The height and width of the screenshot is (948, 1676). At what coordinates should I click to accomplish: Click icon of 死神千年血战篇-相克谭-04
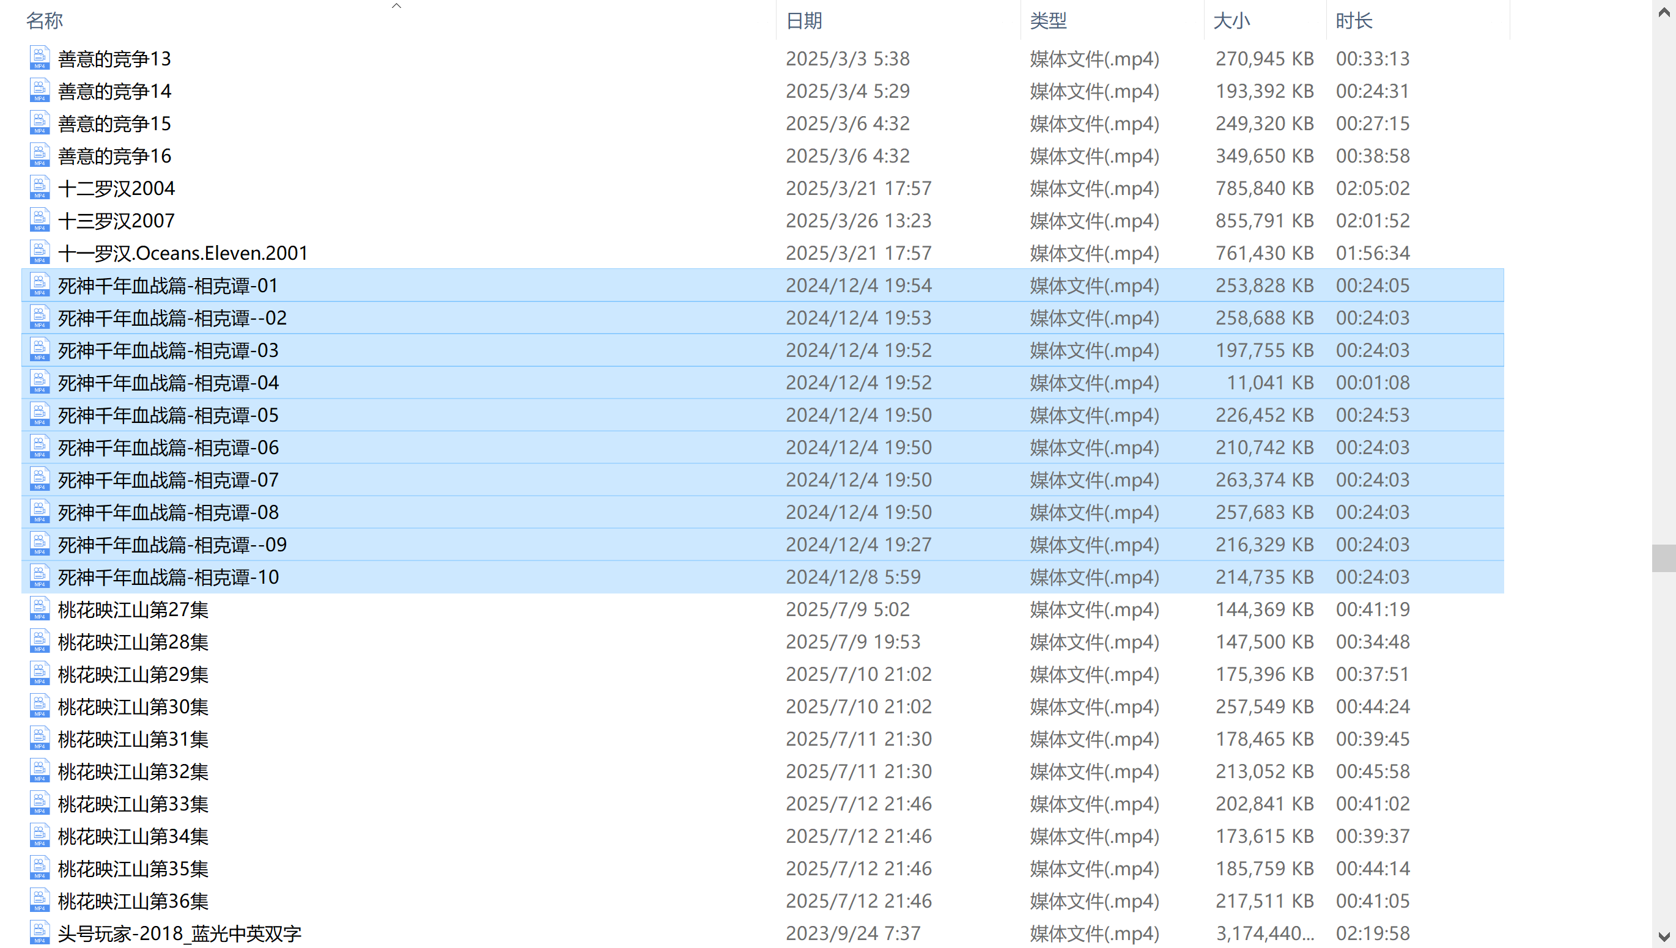coord(39,382)
